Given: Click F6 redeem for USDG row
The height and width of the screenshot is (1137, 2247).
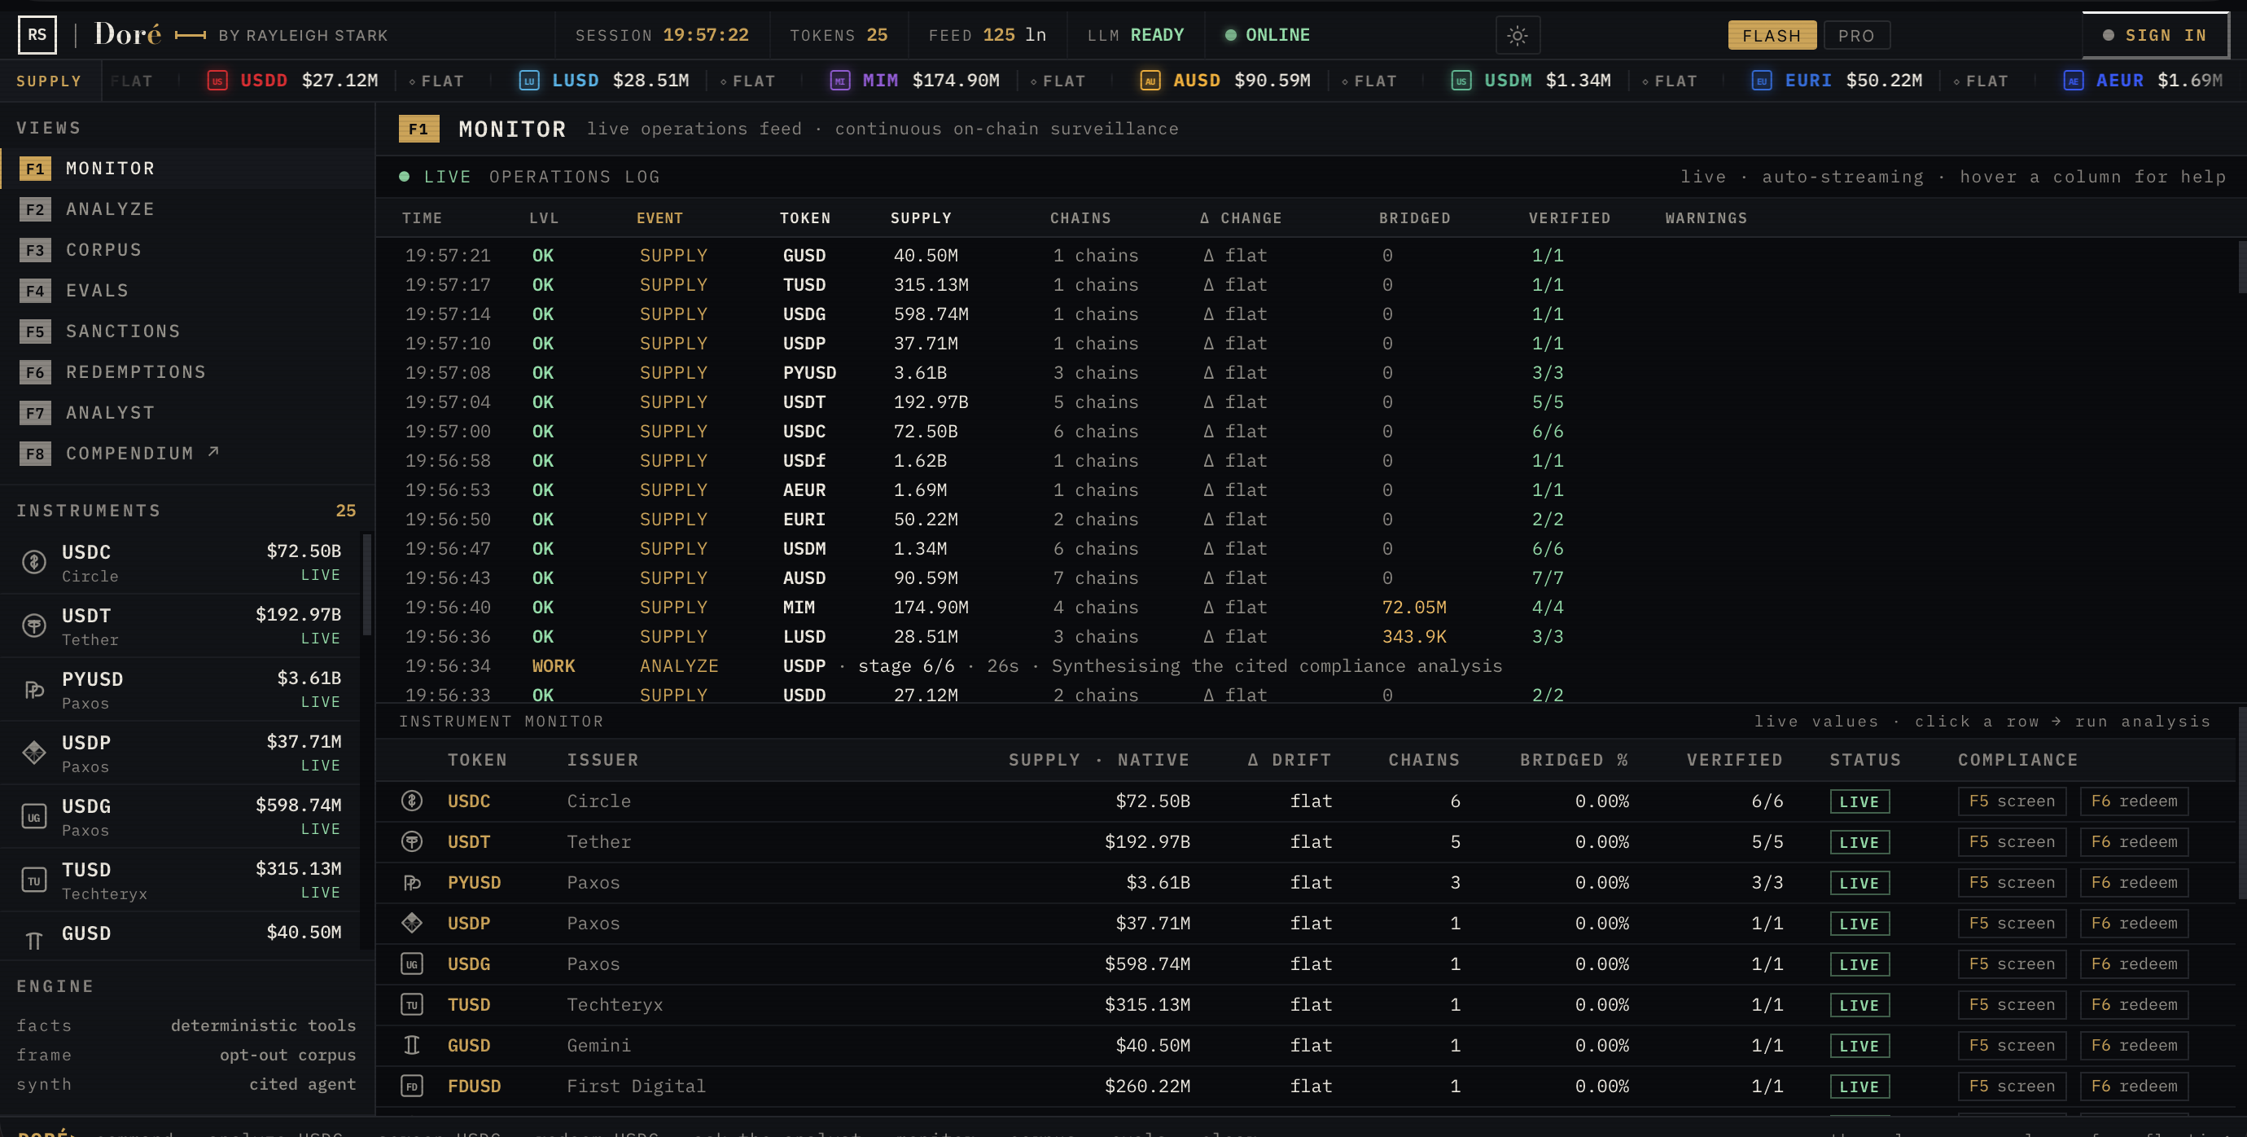Looking at the screenshot, I should tap(2134, 964).
